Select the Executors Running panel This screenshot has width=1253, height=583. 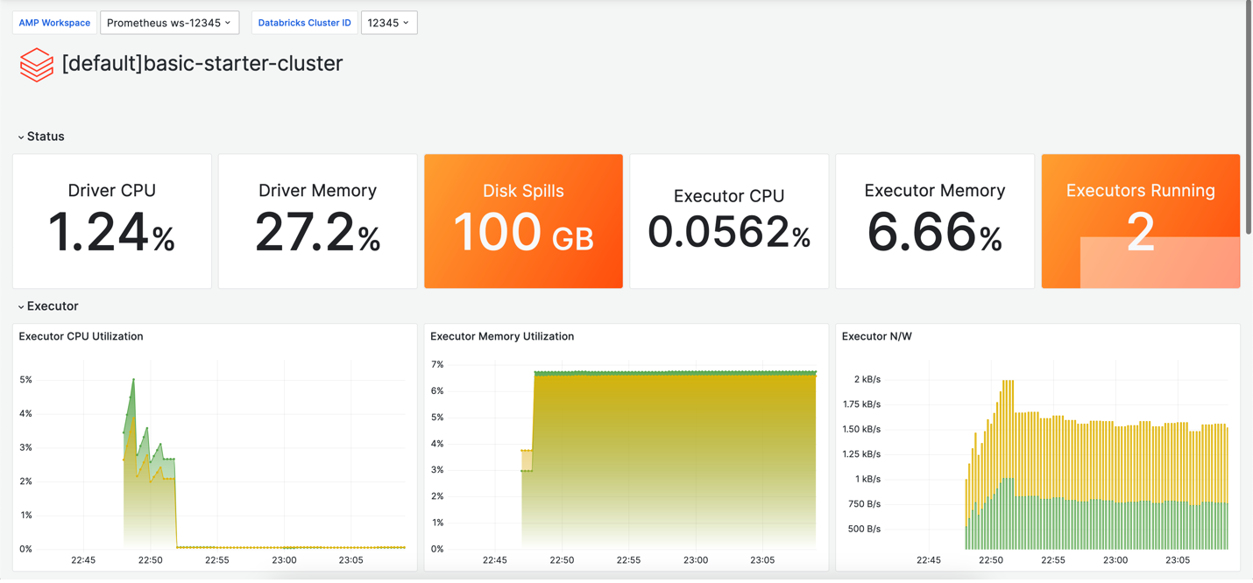pos(1140,221)
